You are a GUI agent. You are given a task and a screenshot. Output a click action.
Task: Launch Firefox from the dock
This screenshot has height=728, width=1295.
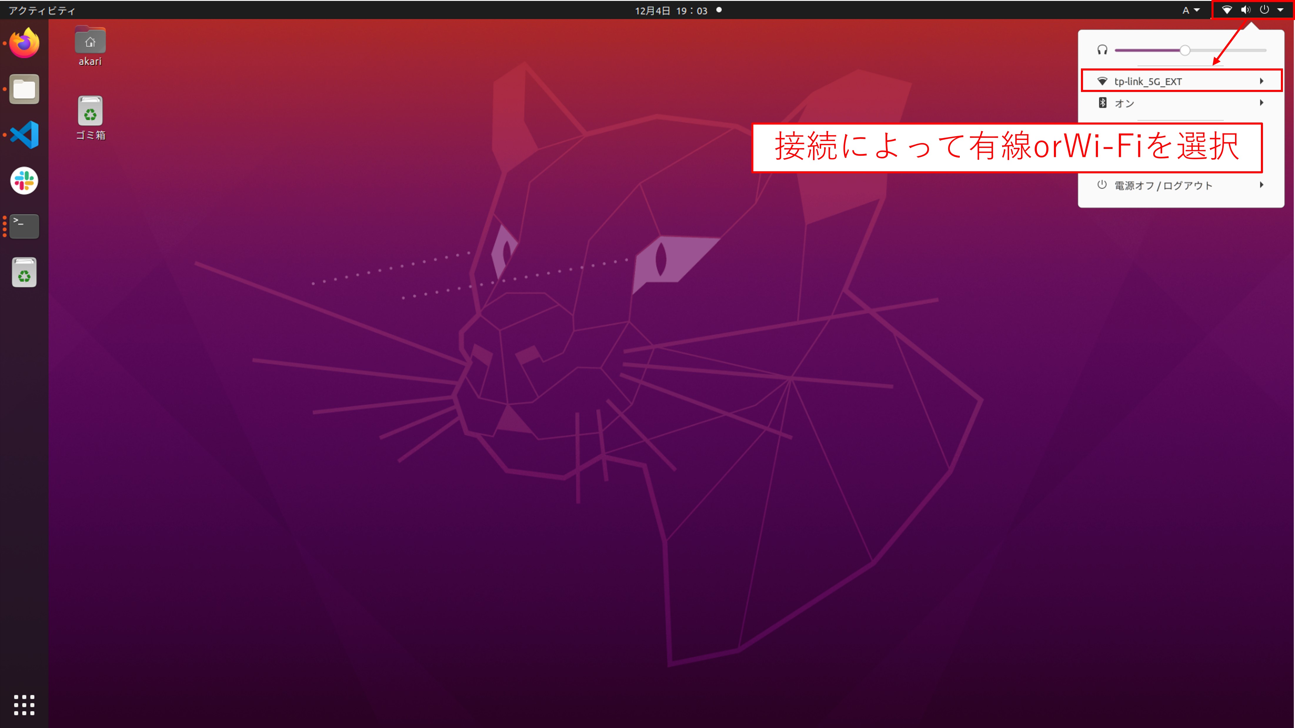pyautogui.click(x=24, y=43)
